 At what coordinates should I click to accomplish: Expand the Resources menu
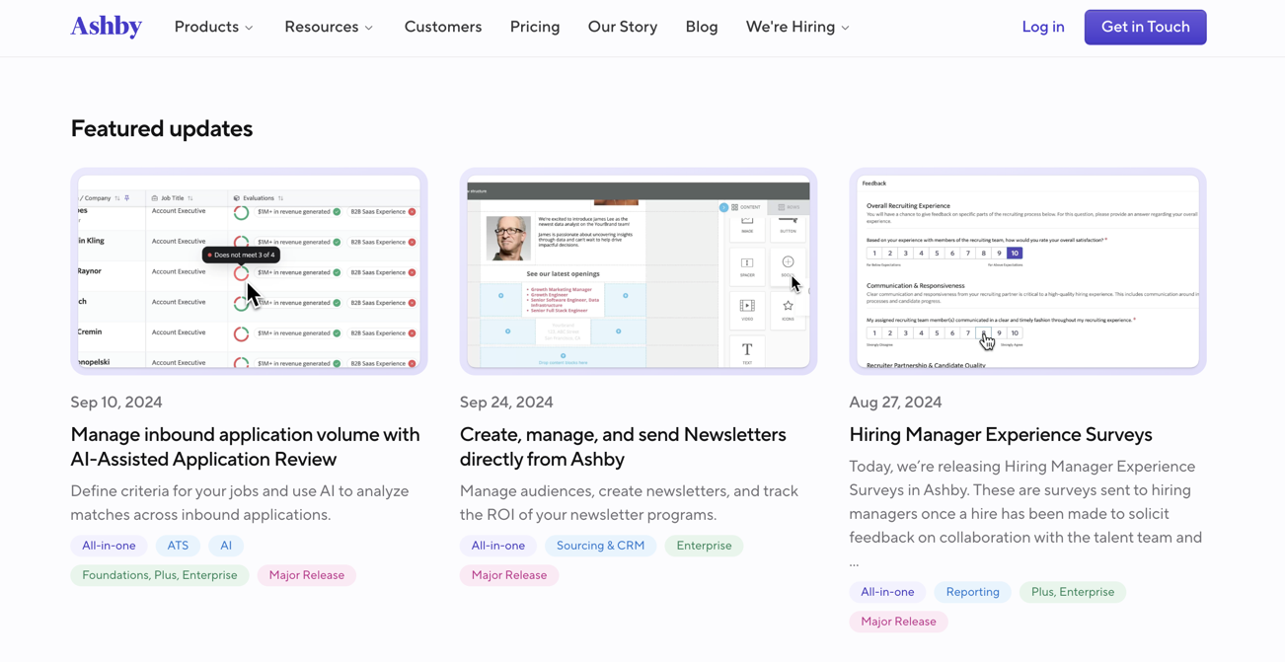(329, 27)
